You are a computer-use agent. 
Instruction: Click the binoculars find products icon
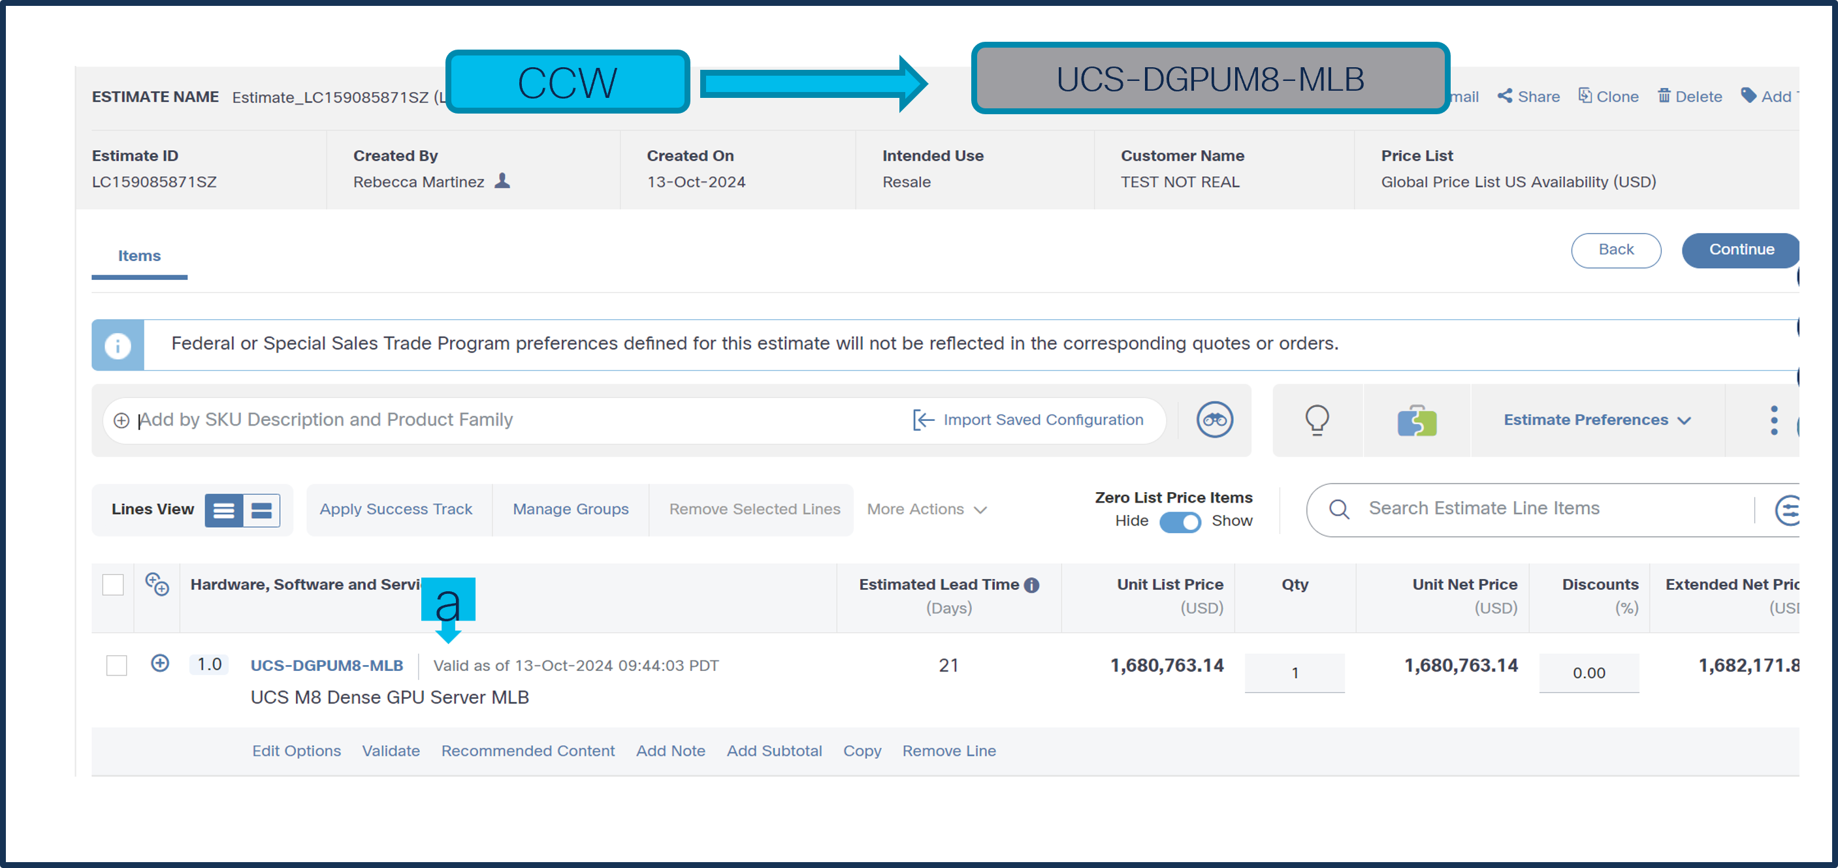pyautogui.click(x=1214, y=420)
